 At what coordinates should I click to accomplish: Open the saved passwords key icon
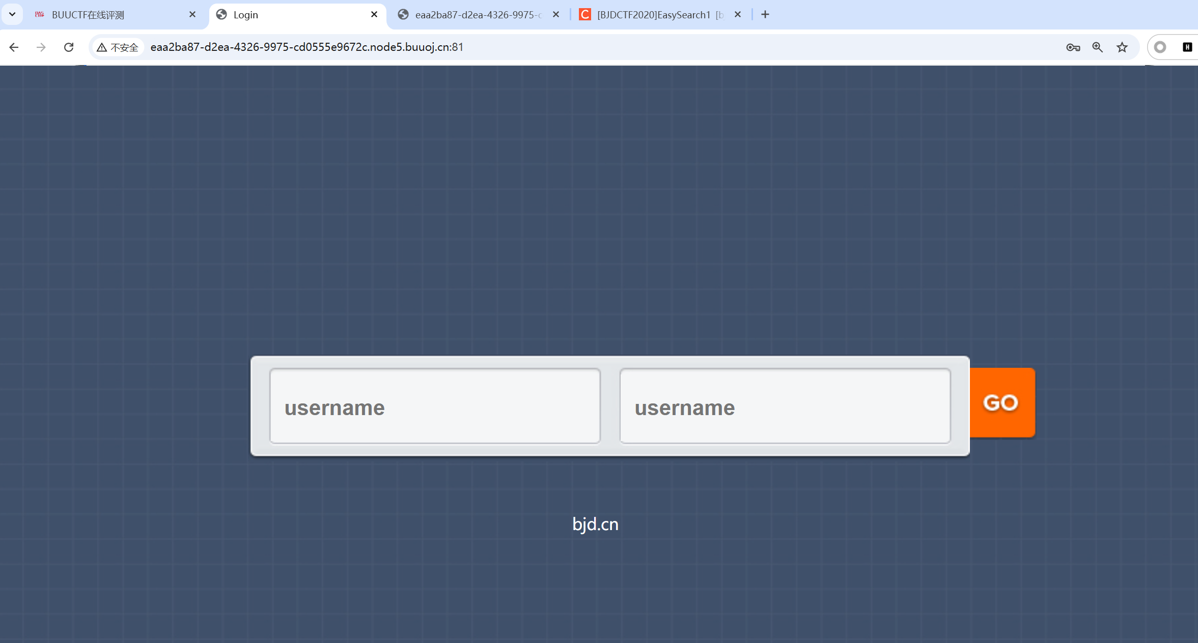(x=1073, y=47)
